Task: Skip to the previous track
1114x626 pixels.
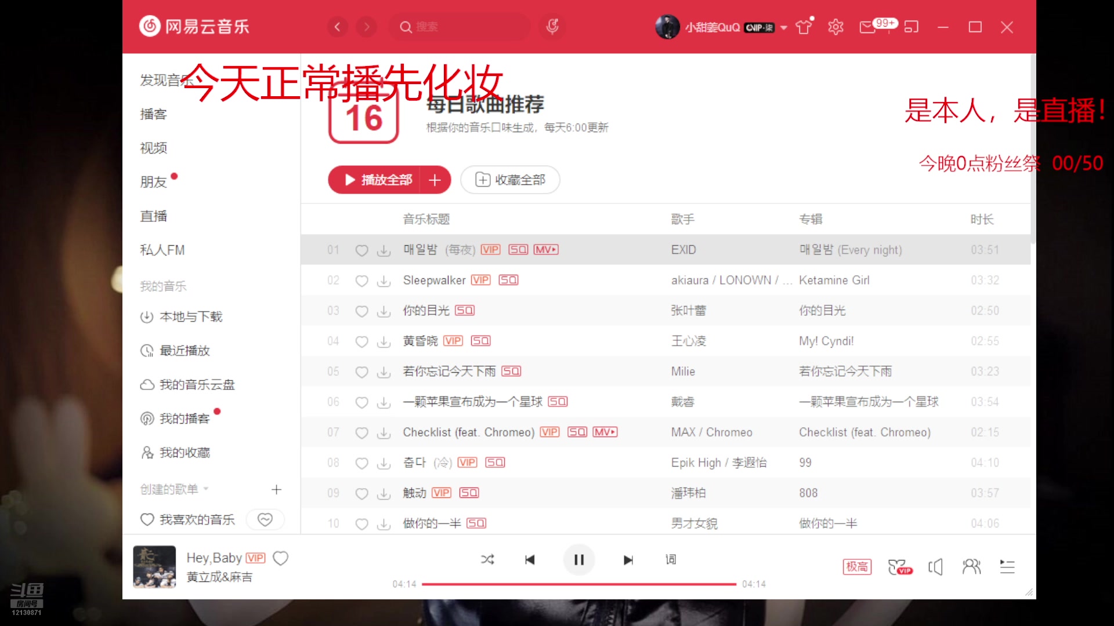Action: coord(530,560)
